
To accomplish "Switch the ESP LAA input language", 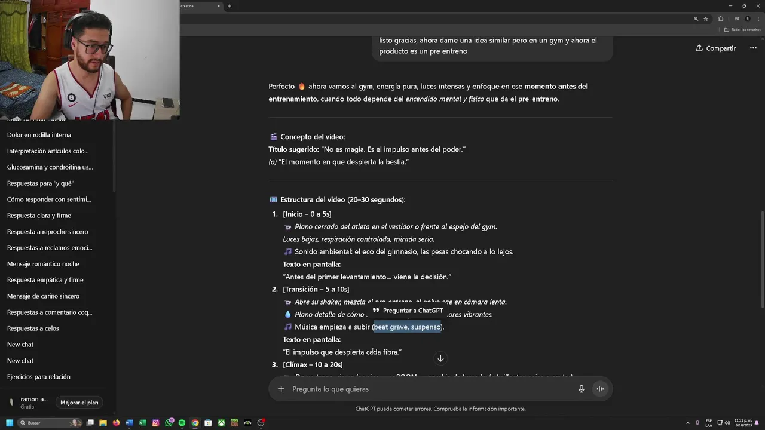I will point(709,423).
